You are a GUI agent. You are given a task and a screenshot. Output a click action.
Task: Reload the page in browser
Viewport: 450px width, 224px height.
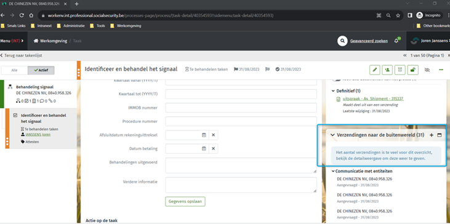(x=22, y=15)
